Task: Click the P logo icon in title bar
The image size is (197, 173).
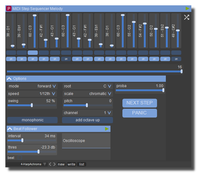Action: click(x=8, y=9)
